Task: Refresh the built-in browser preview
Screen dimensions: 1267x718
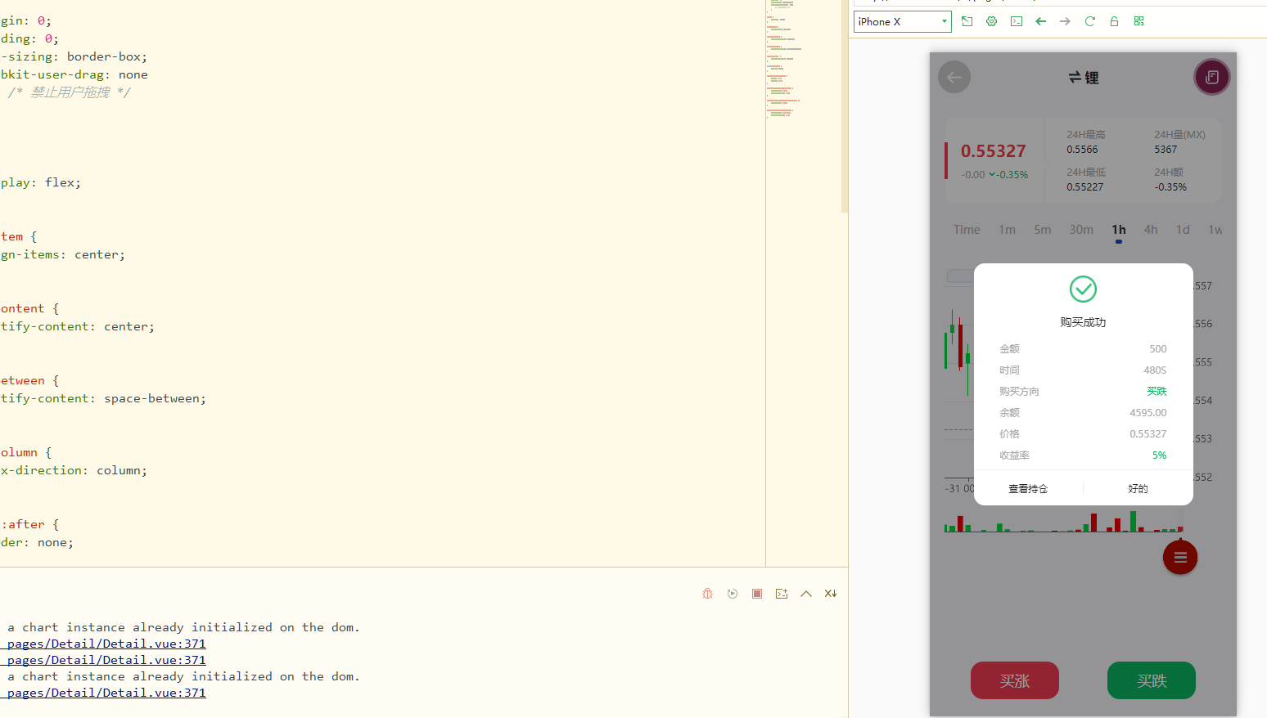Action: (1089, 21)
